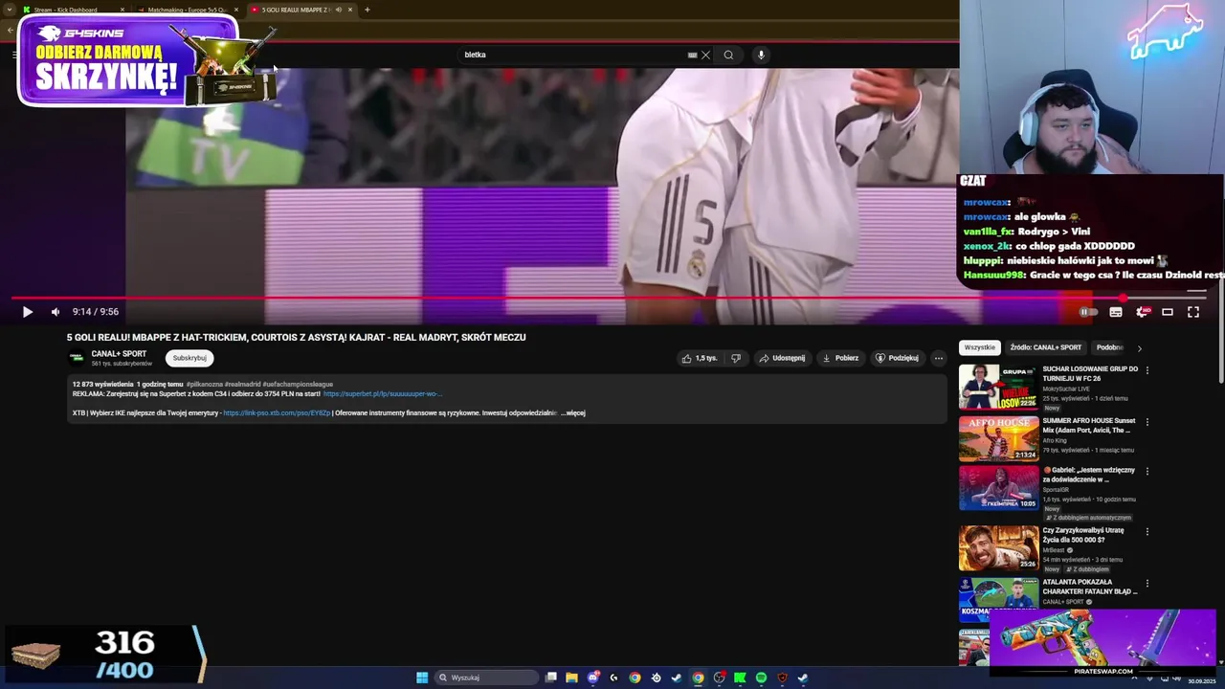Open the superbet.pl link in description
The height and width of the screenshot is (689, 1225).
(383, 393)
